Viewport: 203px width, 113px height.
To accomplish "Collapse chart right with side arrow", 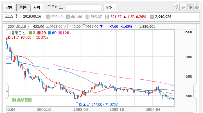I will 195,91.
